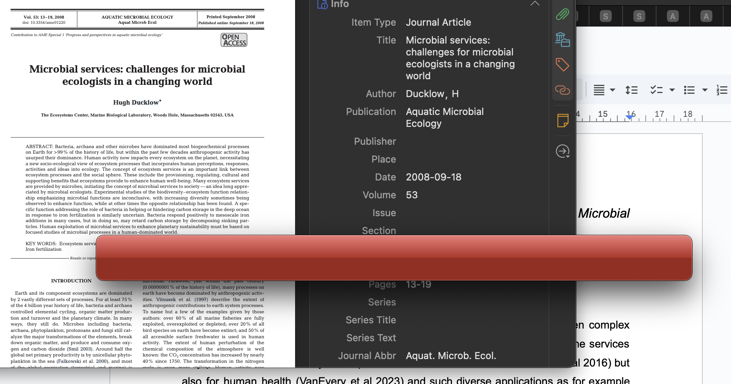
Task: Apply bulleted list formatting
Action: click(690, 90)
